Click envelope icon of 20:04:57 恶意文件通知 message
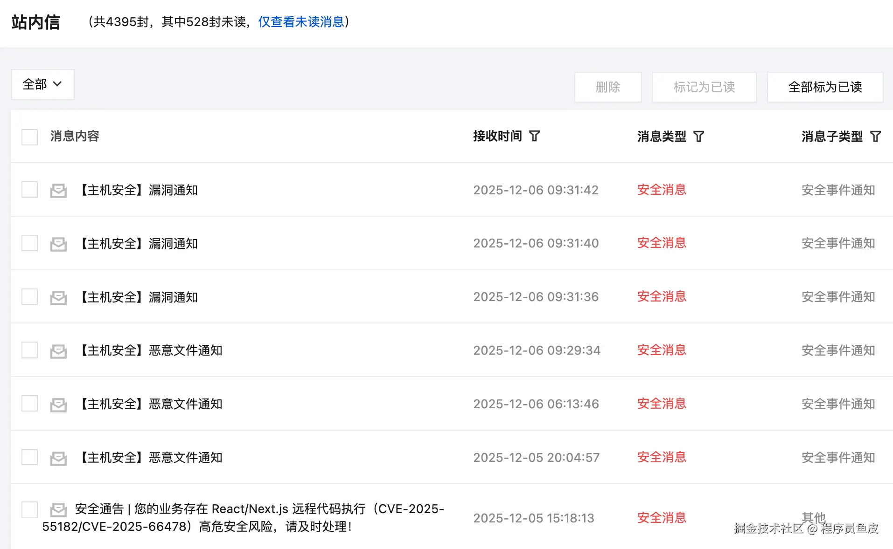 [58, 458]
